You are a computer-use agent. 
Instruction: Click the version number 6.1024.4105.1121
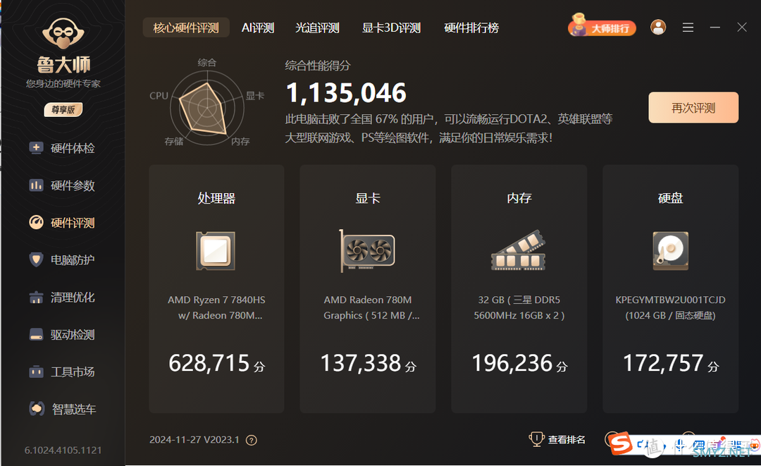click(63, 450)
